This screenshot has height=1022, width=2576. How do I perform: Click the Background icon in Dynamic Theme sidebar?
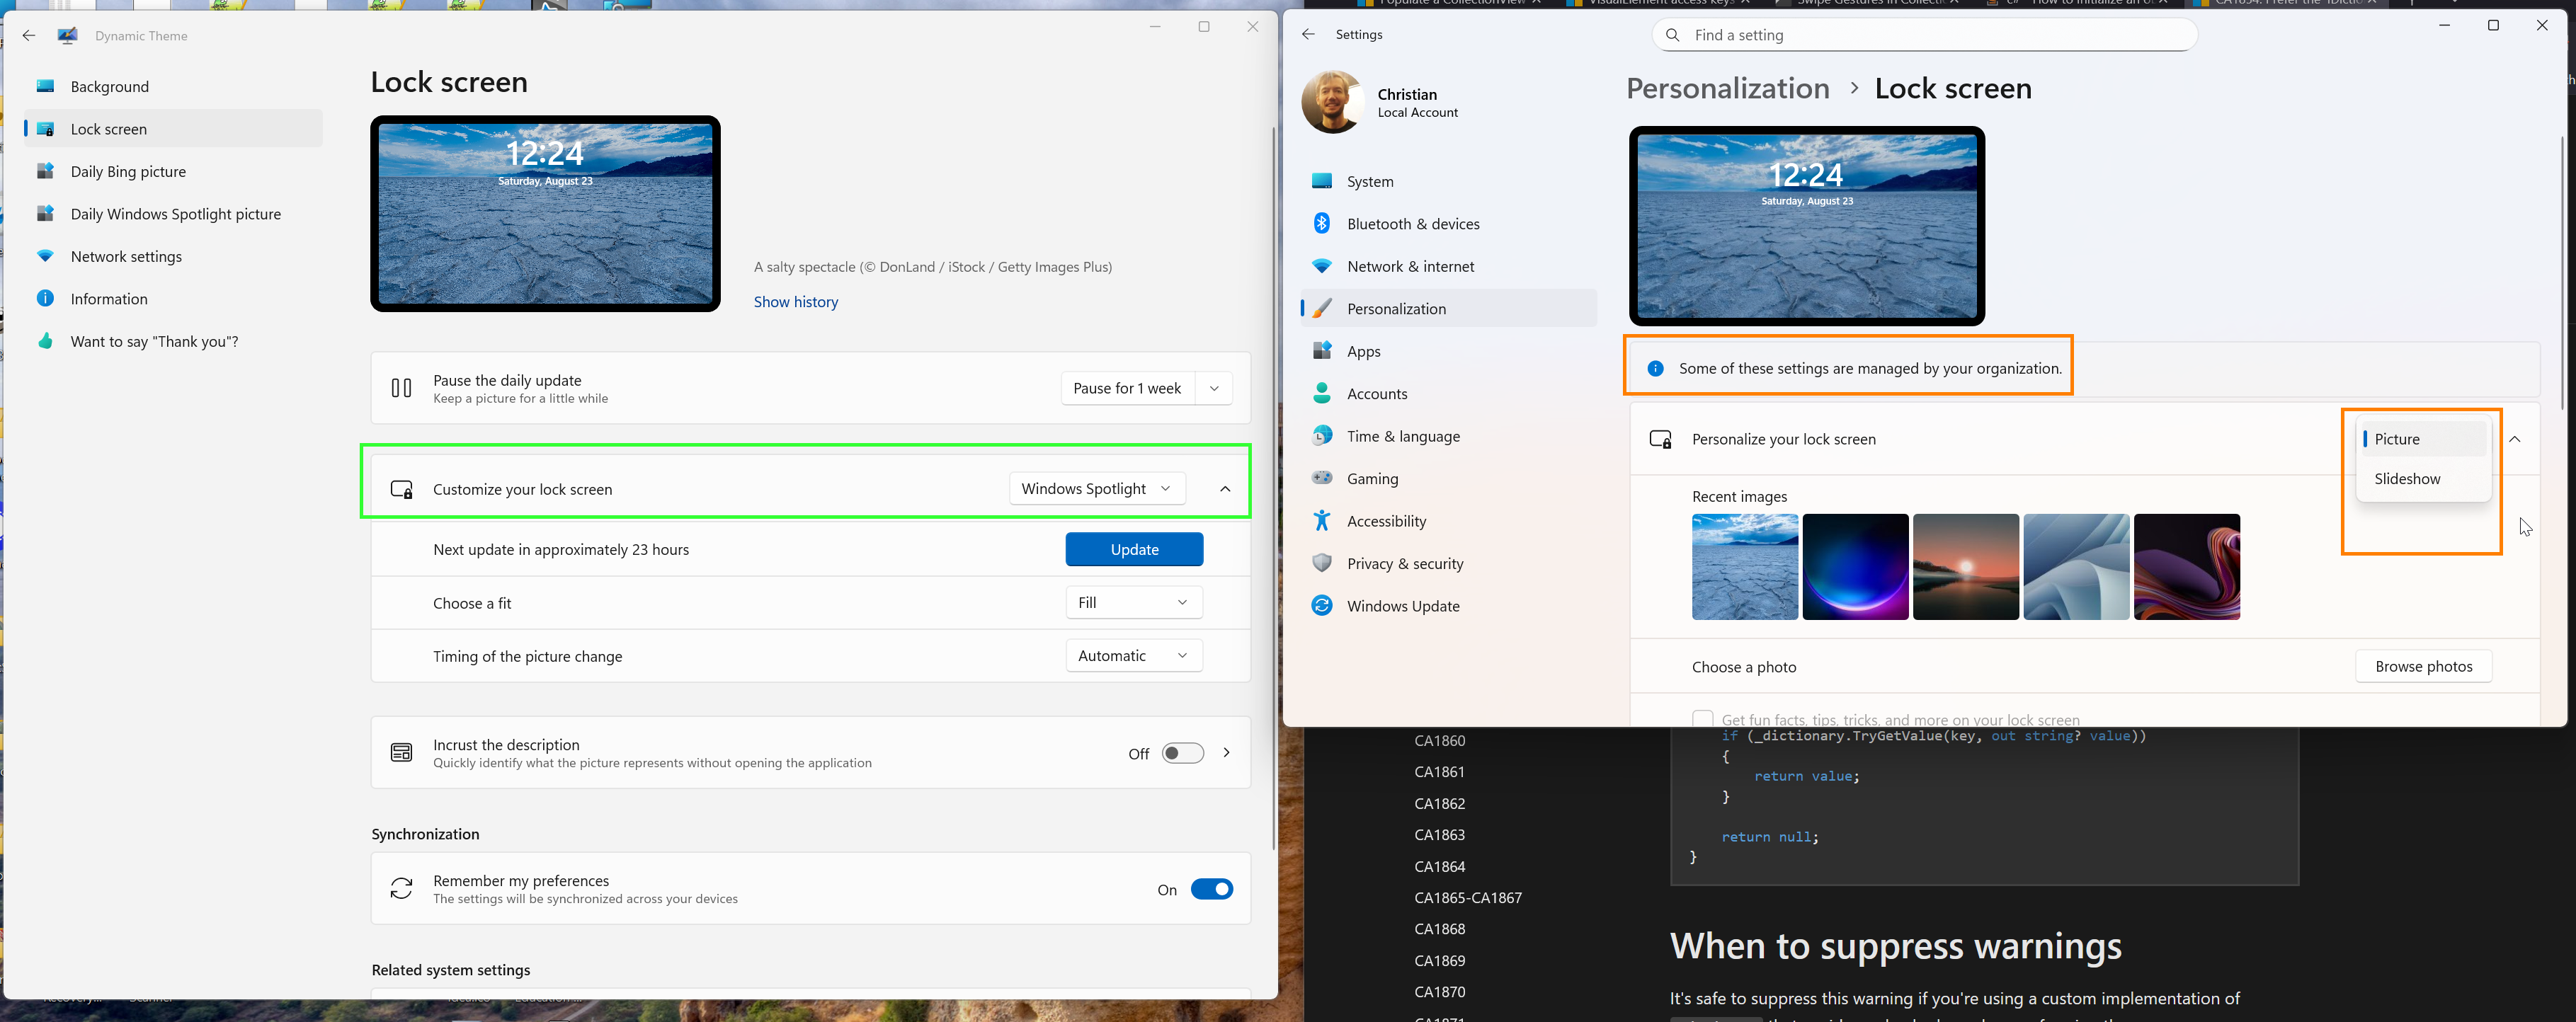[45, 87]
